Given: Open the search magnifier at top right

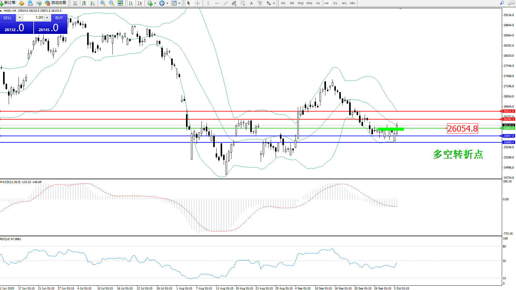Looking at the screenshot, I should coord(502,3).
